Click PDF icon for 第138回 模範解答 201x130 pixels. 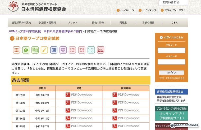coord(115,102)
